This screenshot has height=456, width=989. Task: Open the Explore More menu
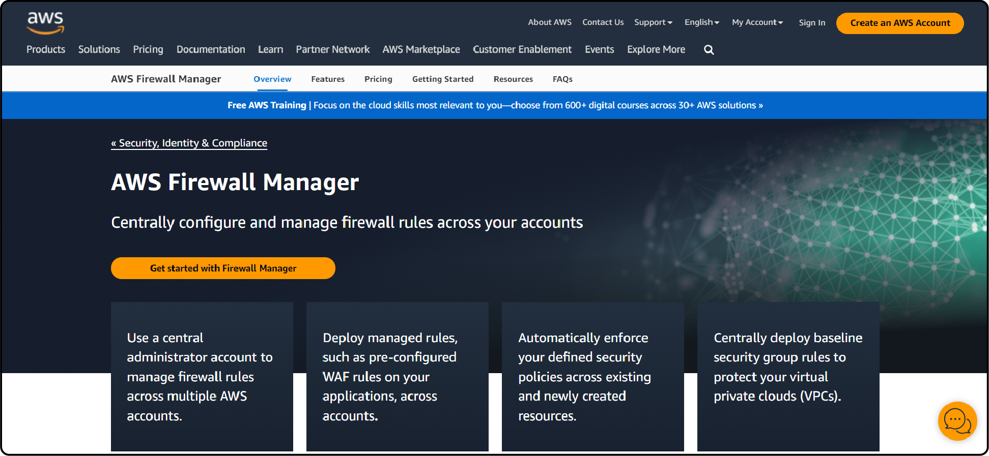pyautogui.click(x=656, y=49)
